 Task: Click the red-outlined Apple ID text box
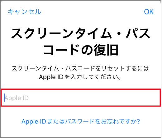tap(81, 98)
